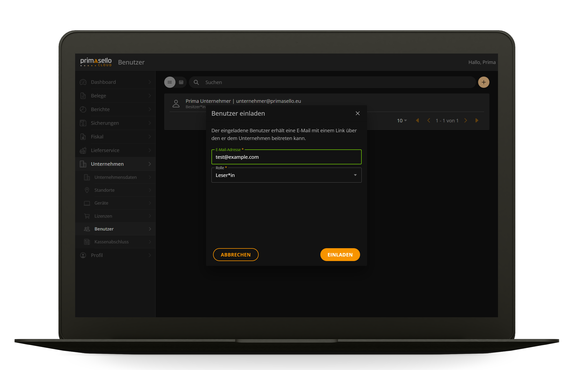Open the Sicherungen backup icon
Viewport: 575px width, 370px height.
tap(83, 123)
